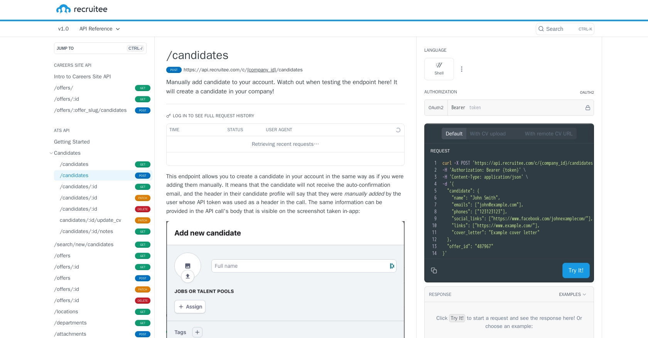Viewport: 648px width, 338px height.
Task: Click the 'Retrieving recent requests' text
Action: [x=285, y=144]
